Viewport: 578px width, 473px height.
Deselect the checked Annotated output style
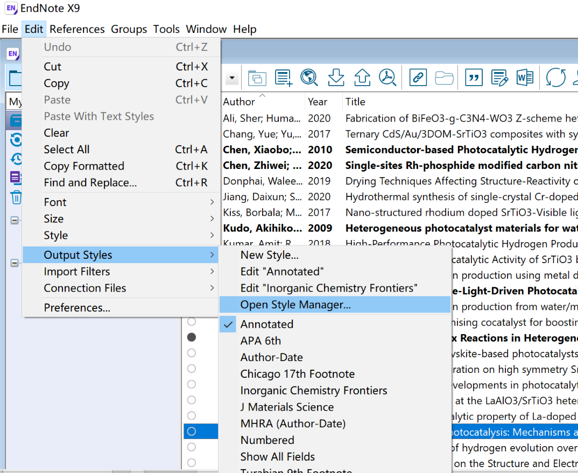click(x=335, y=324)
